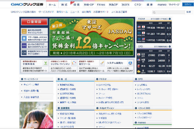
Task: Select the 米国30 flag icon
Action: pos(139,60)
